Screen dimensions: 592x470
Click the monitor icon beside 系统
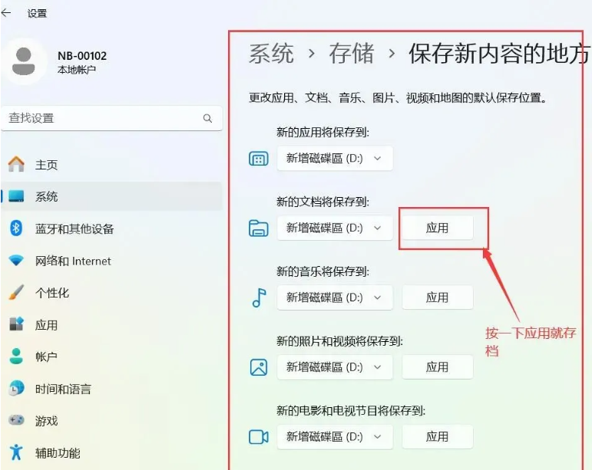click(x=16, y=196)
